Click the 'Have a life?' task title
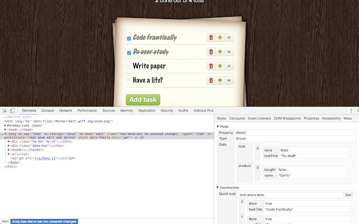 tap(148, 80)
